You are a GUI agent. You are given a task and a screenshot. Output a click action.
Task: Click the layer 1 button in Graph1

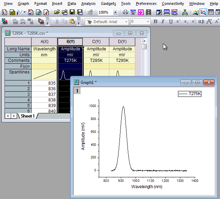point(77,91)
